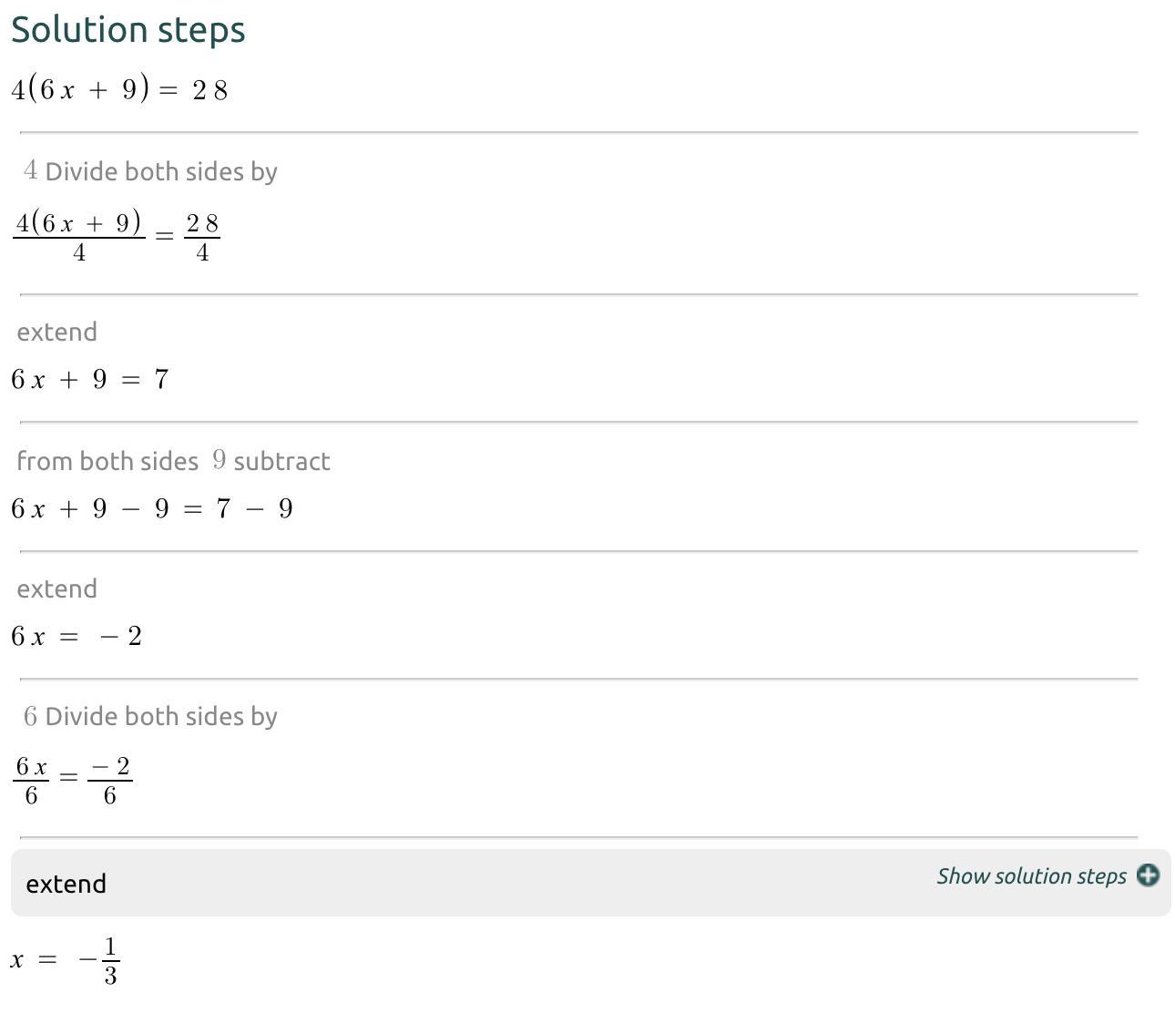1175x1013 pixels.
Task: Click the Solution steps heading
Action: [x=128, y=30]
